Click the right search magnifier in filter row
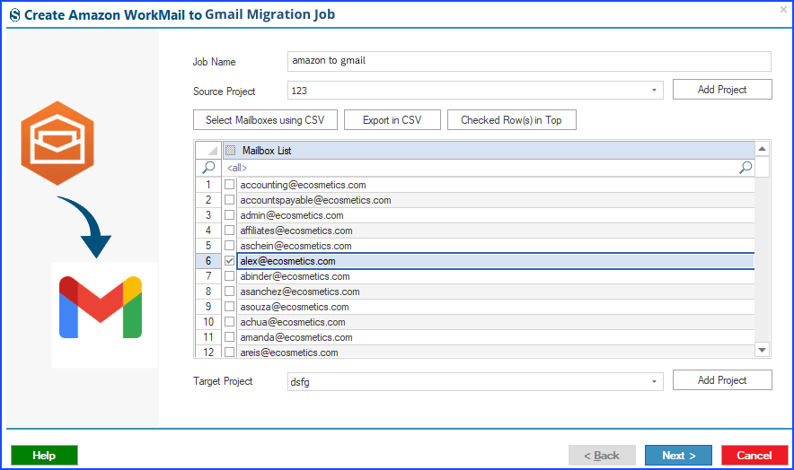794x470 pixels. (745, 168)
